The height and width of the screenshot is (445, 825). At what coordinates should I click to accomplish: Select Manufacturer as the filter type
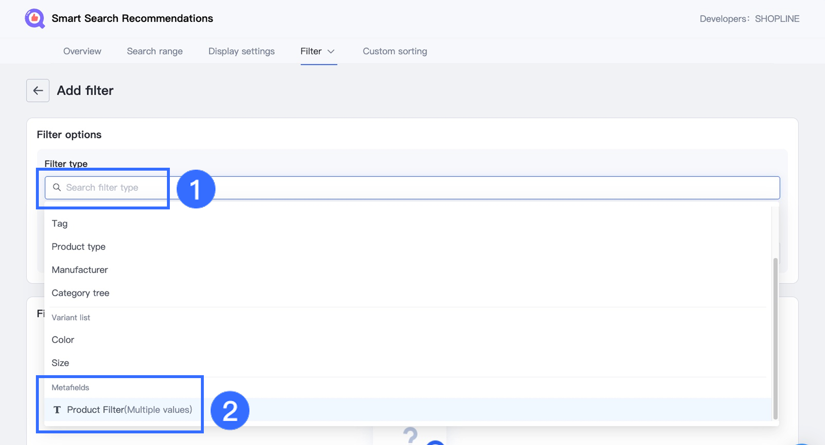(80, 270)
